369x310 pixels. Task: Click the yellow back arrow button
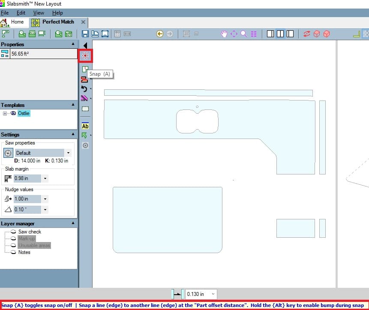click(160, 34)
